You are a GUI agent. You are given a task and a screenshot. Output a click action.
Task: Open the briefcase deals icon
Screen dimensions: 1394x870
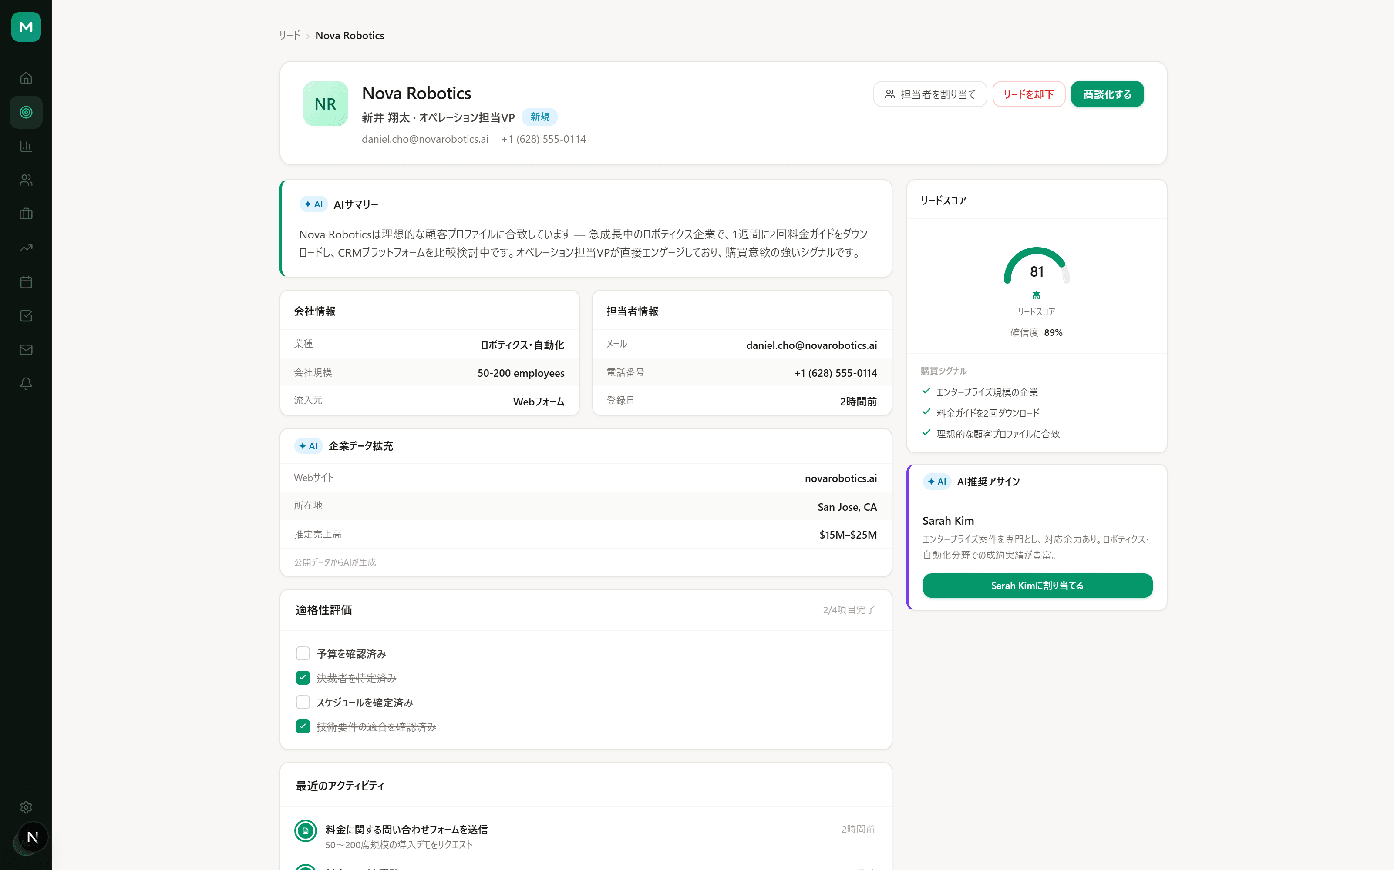[x=26, y=214]
